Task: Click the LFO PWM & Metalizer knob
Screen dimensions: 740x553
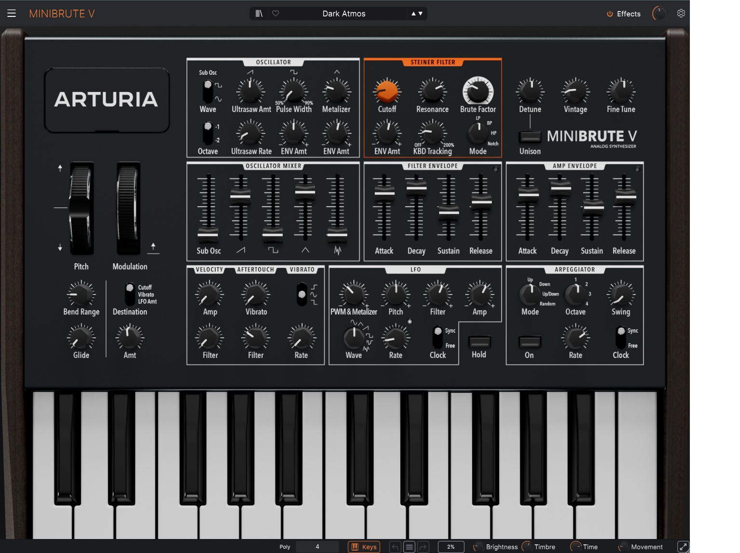Action: click(353, 294)
